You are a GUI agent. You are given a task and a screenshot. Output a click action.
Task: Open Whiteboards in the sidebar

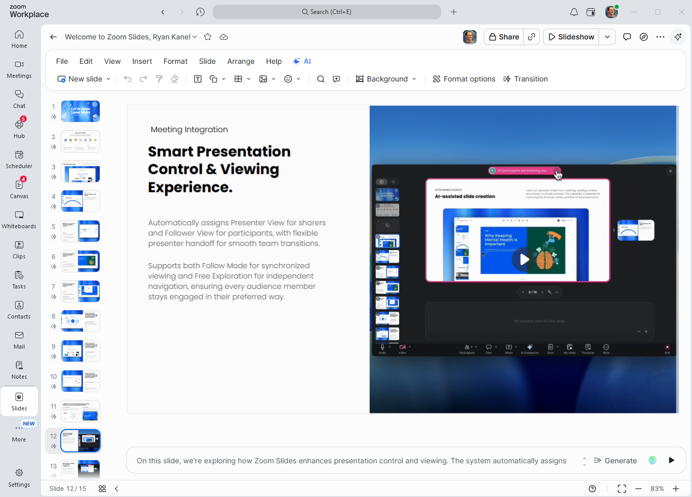point(19,219)
